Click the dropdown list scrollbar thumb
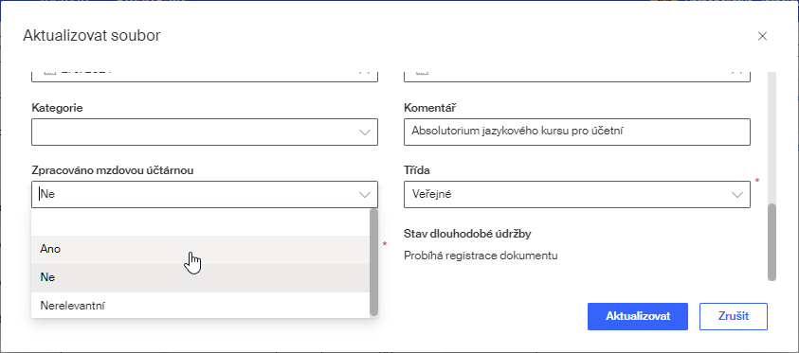799x353 pixels. pos(373,262)
